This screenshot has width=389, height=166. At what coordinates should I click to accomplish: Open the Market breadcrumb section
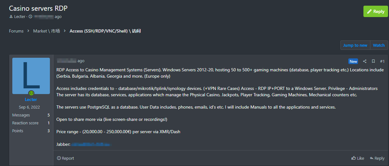pos(46,31)
